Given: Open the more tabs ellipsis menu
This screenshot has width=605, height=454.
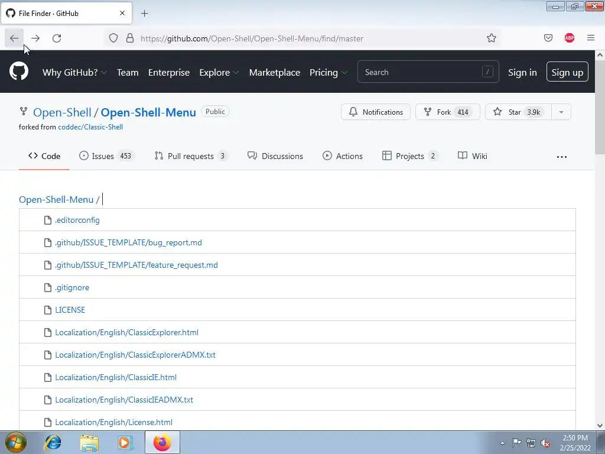Looking at the screenshot, I should pyautogui.click(x=562, y=157).
